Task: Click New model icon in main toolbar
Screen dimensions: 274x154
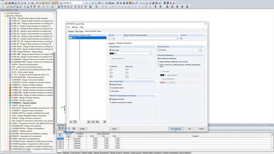Action: point(3,3)
